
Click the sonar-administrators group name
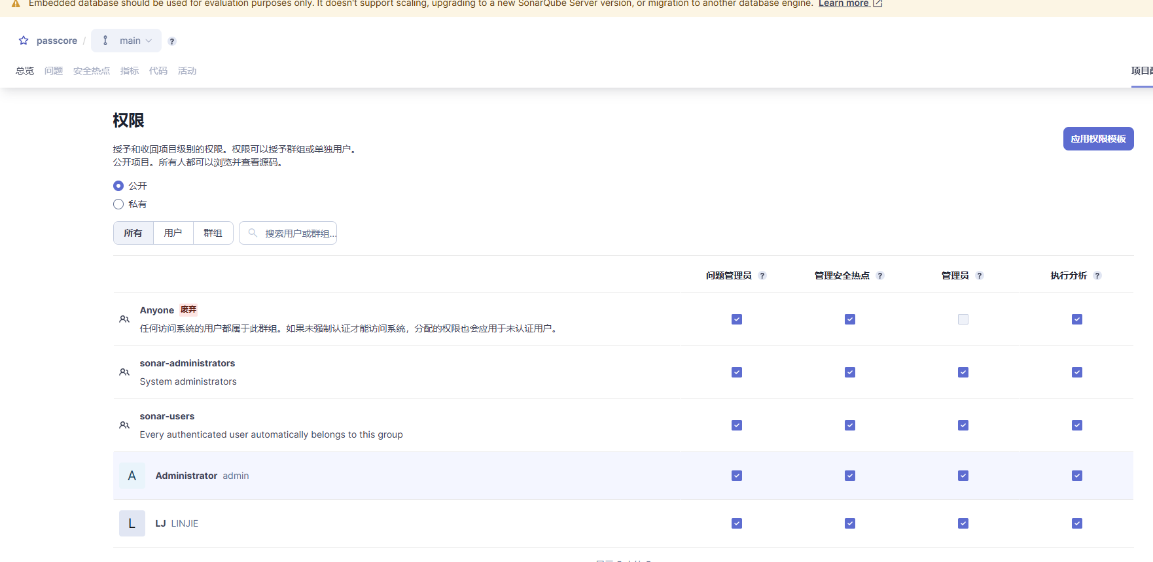(x=187, y=363)
